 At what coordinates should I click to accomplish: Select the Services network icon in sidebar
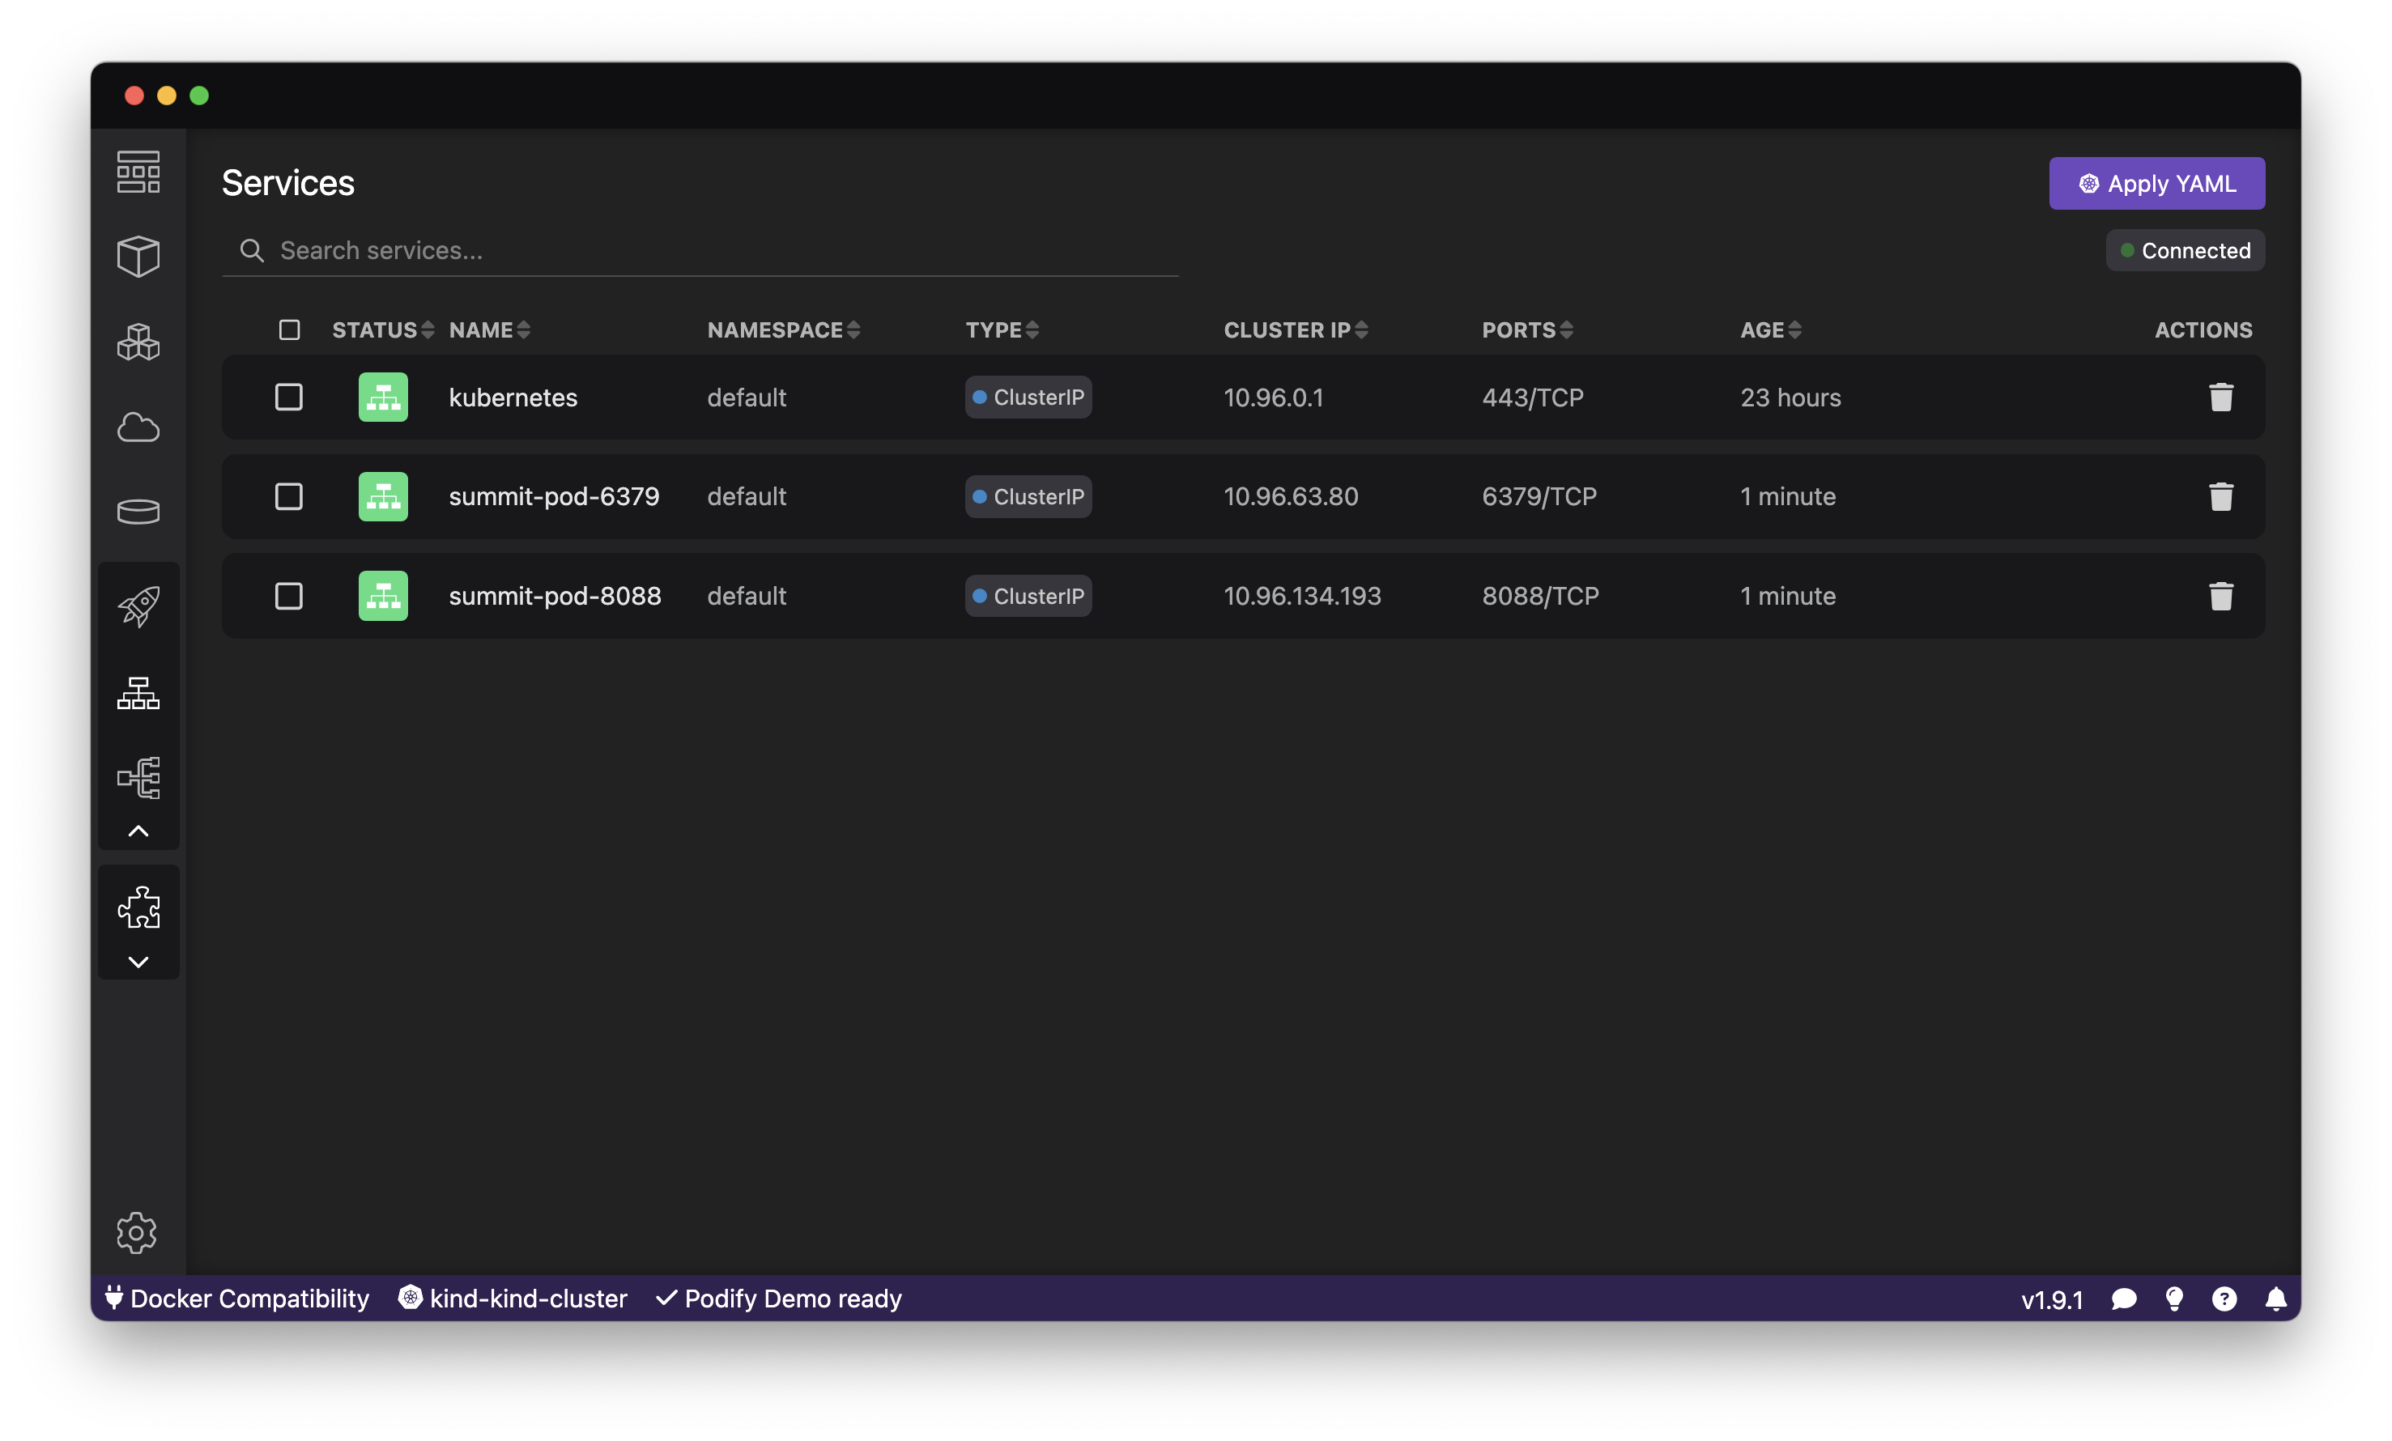tap(138, 693)
